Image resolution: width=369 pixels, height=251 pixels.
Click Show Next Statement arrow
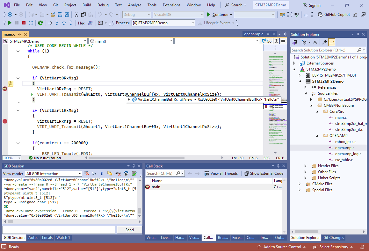[50, 23]
